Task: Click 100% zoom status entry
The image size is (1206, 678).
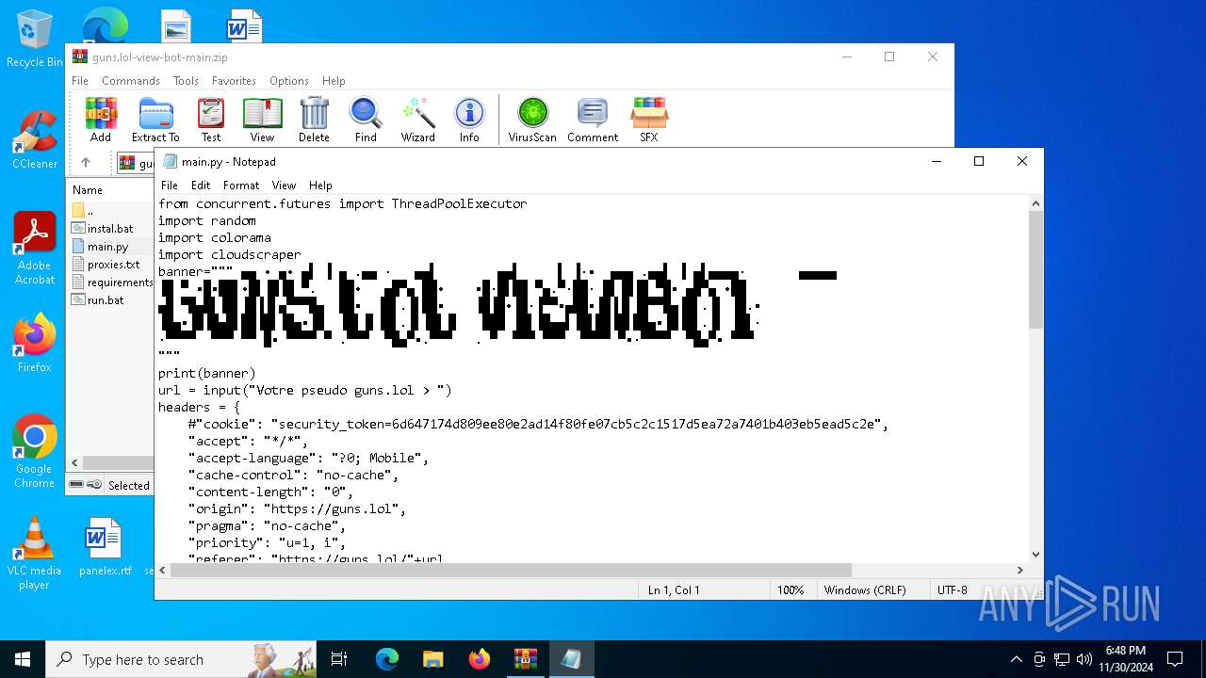Action: coord(790,590)
